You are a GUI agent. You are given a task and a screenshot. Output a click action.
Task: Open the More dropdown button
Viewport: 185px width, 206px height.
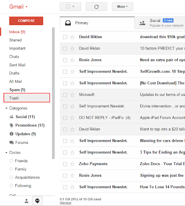tap(122, 6)
